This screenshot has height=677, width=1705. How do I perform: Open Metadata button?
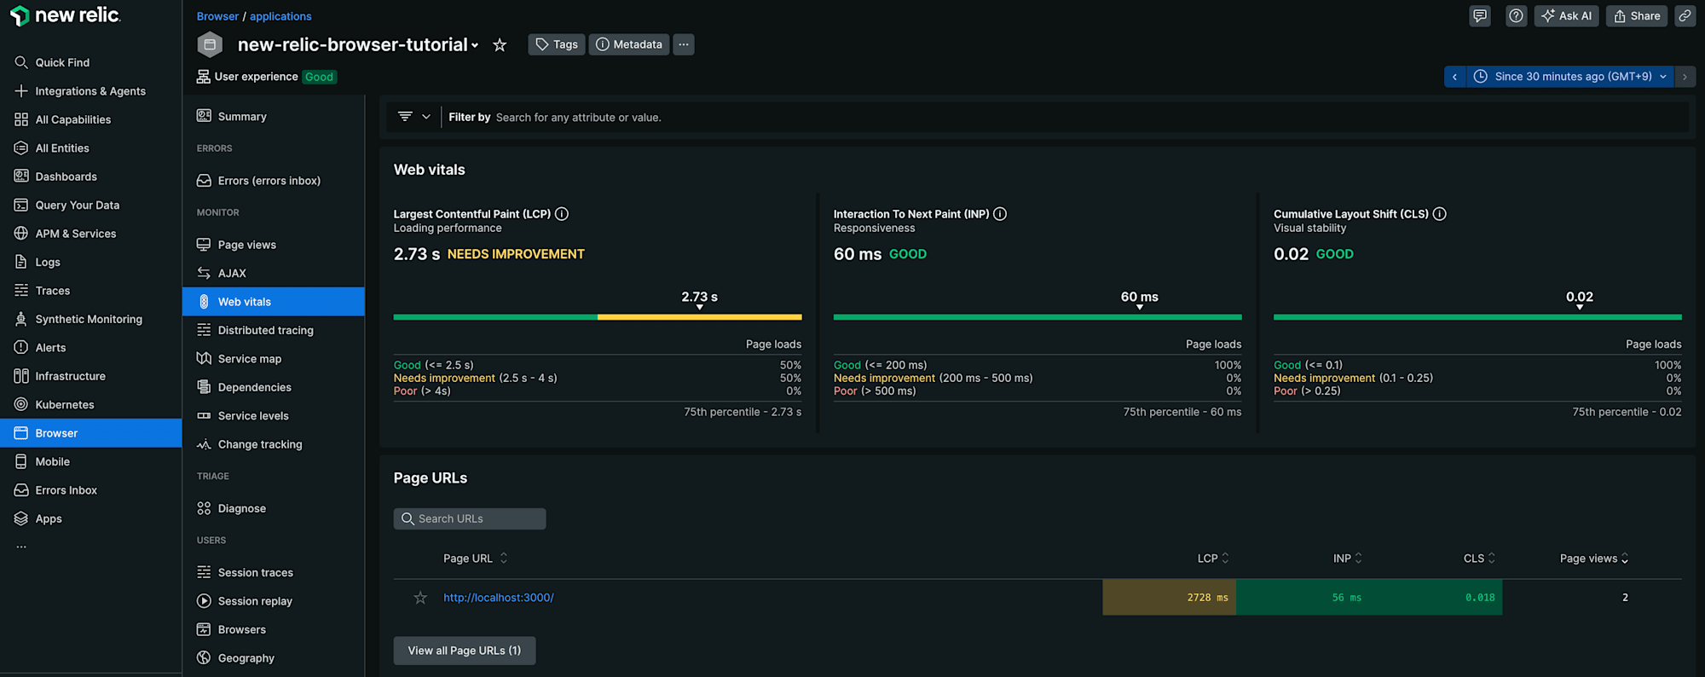pyautogui.click(x=629, y=44)
